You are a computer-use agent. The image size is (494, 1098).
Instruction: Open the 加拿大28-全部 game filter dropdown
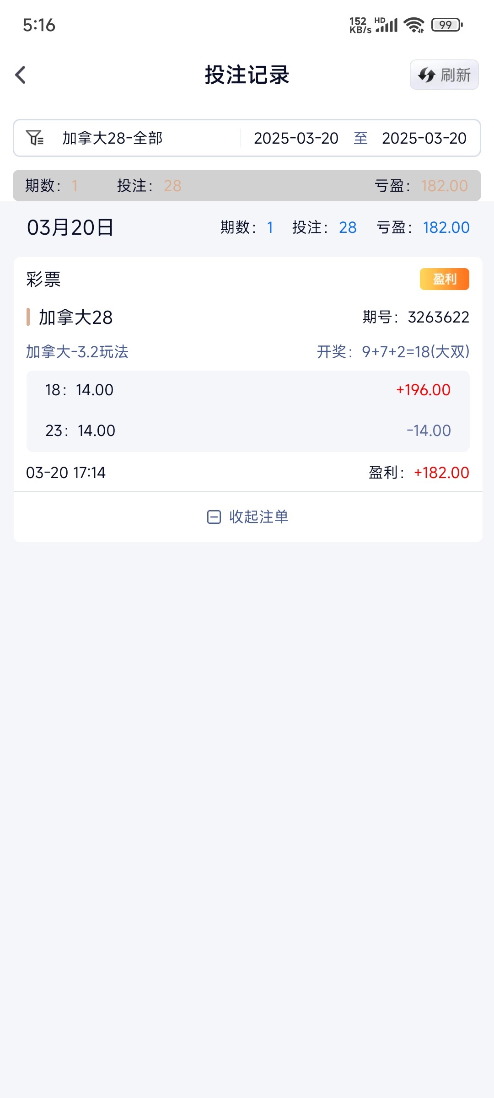113,138
